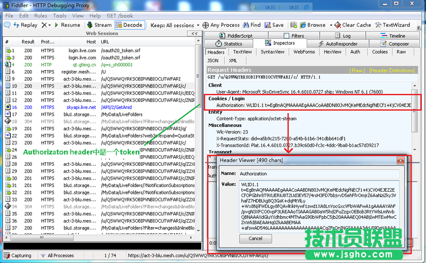Click the Save toolbar button
Viewport: 426px width, 263px height.
274,25
